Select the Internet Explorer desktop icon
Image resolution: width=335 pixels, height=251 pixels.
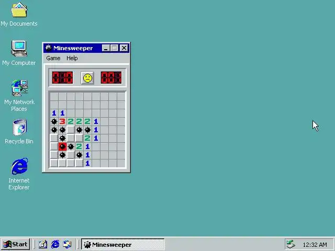[19, 174]
